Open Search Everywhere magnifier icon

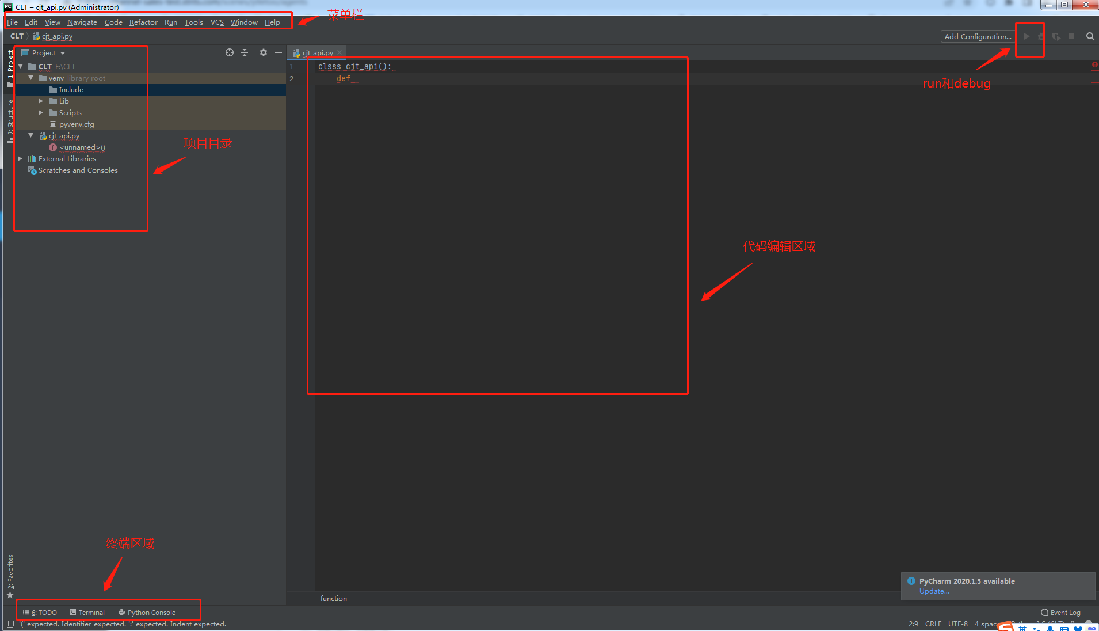pos(1090,36)
